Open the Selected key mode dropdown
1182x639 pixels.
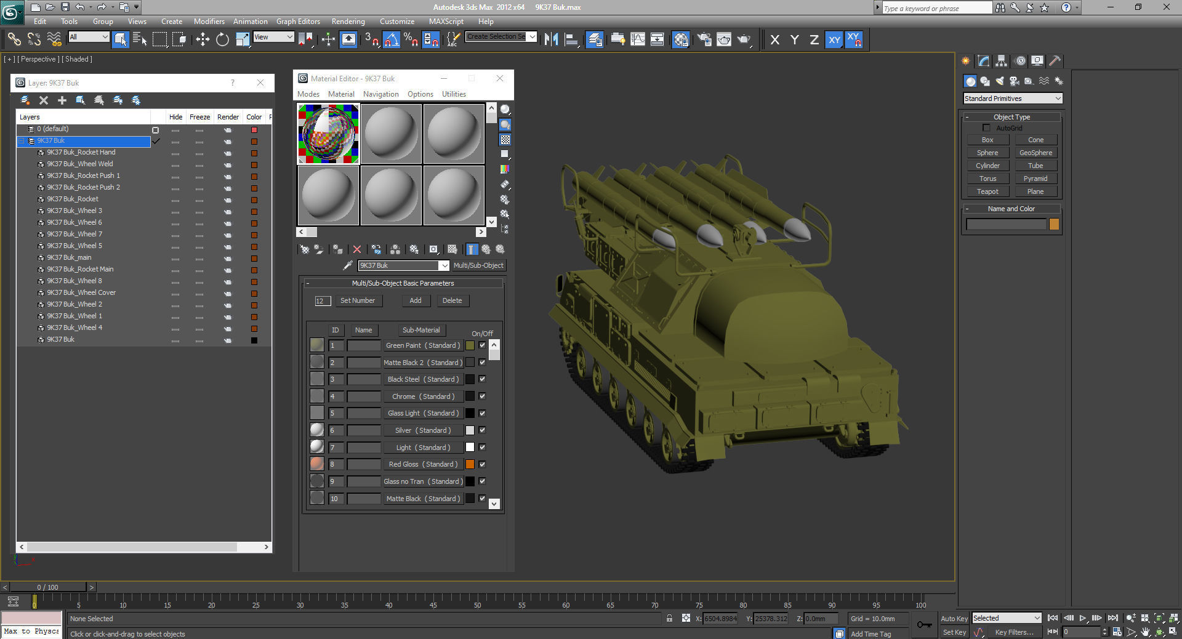coord(1007,618)
